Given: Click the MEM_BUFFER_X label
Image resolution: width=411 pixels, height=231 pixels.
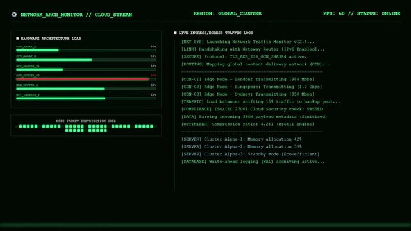Looking at the screenshot, I should [27, 85].
